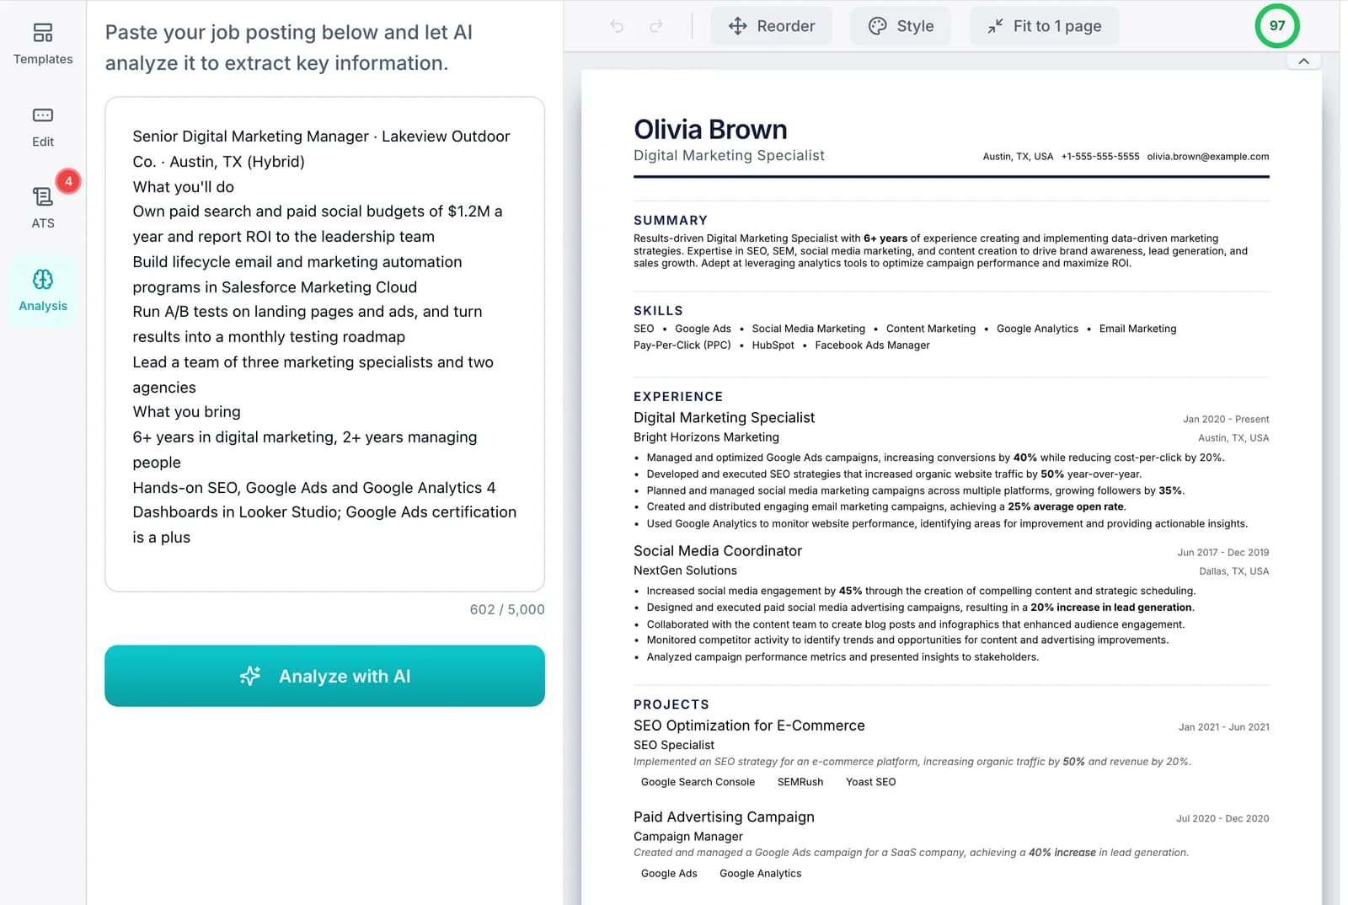Click the Analyze with AI button
This screenshot has width=1348, height=905.
pos(324,676)
